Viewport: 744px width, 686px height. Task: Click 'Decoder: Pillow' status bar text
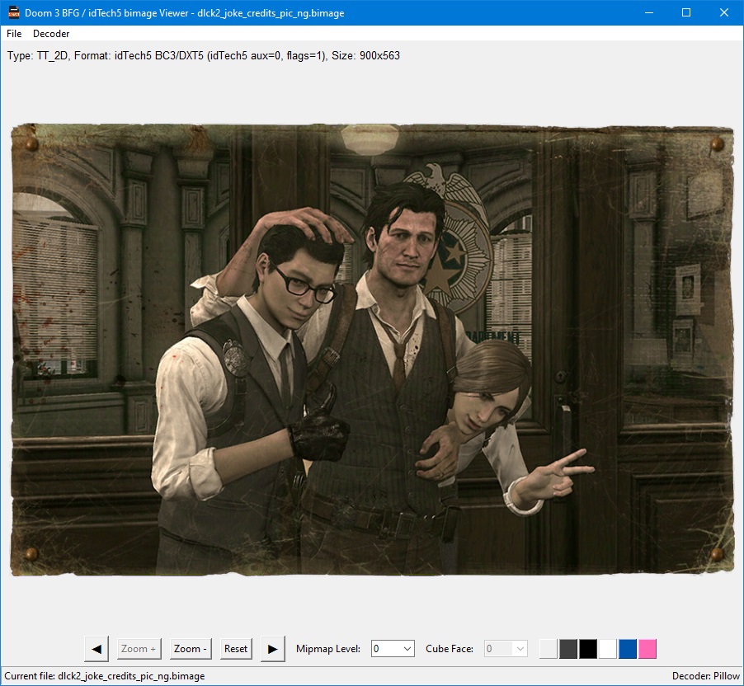(x=705, y=676)
